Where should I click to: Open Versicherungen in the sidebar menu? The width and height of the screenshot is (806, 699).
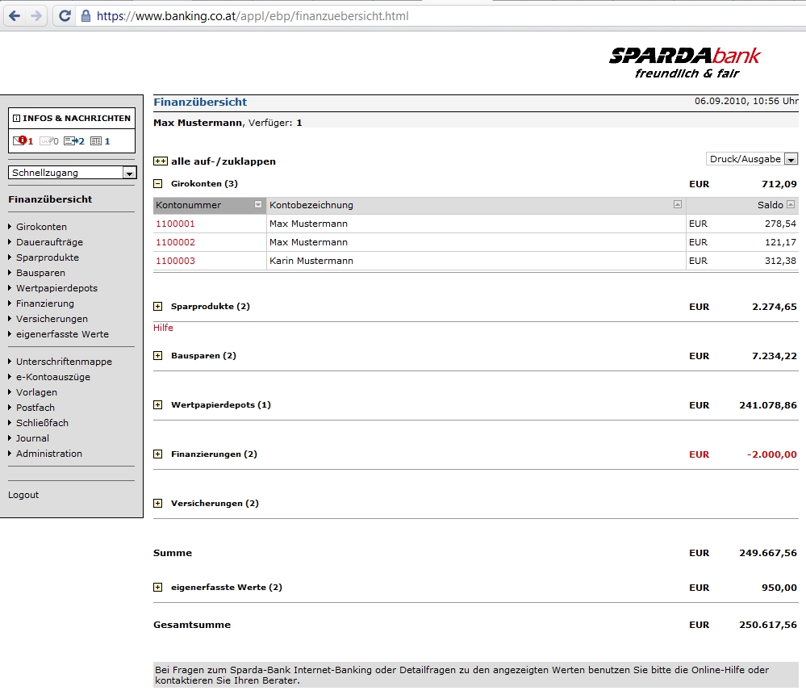[52, 319]
